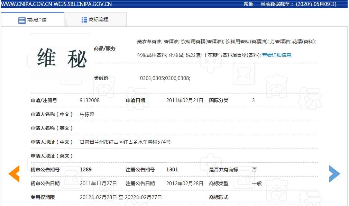Click registration number 9132008
Viewport: 349px width, 206px height.
pyautogui.click(x=90, y=100)
